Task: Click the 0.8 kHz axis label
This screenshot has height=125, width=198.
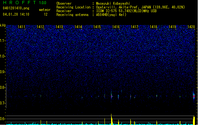Action: click(x=3, y=87)
